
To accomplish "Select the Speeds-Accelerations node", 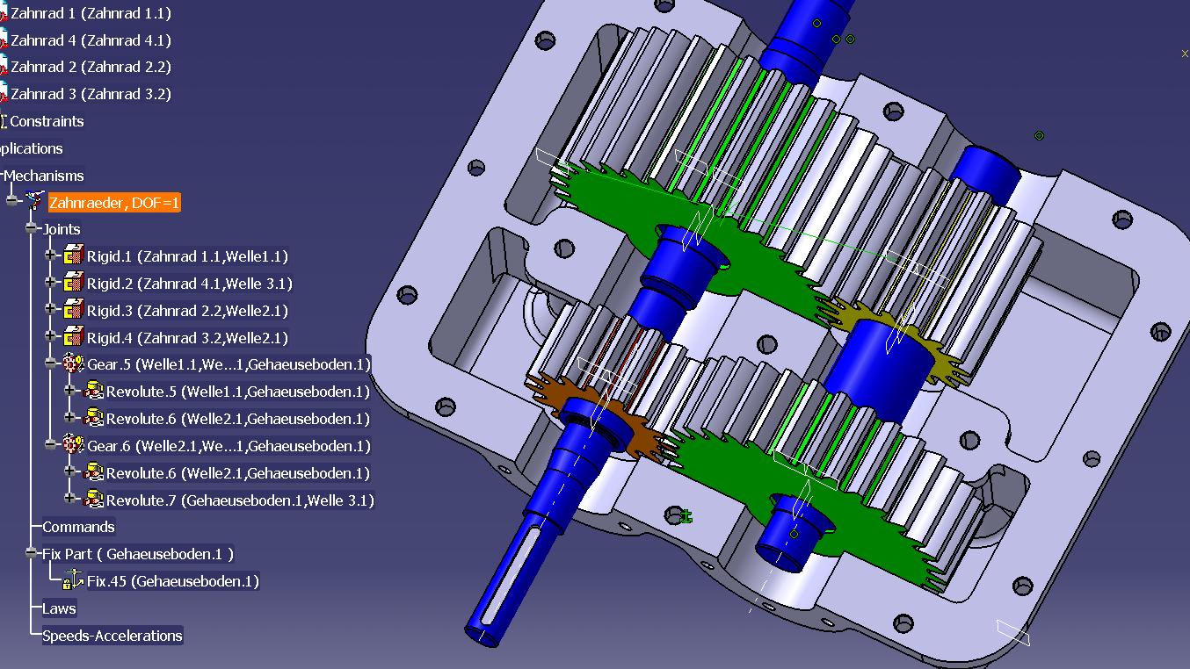I will (x=112, y=636).
